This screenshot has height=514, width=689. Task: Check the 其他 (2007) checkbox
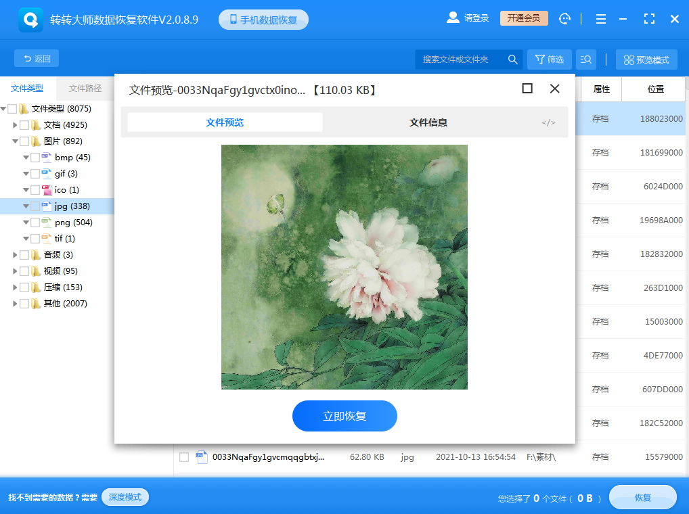pyautogui.click(x=24, y=303)
